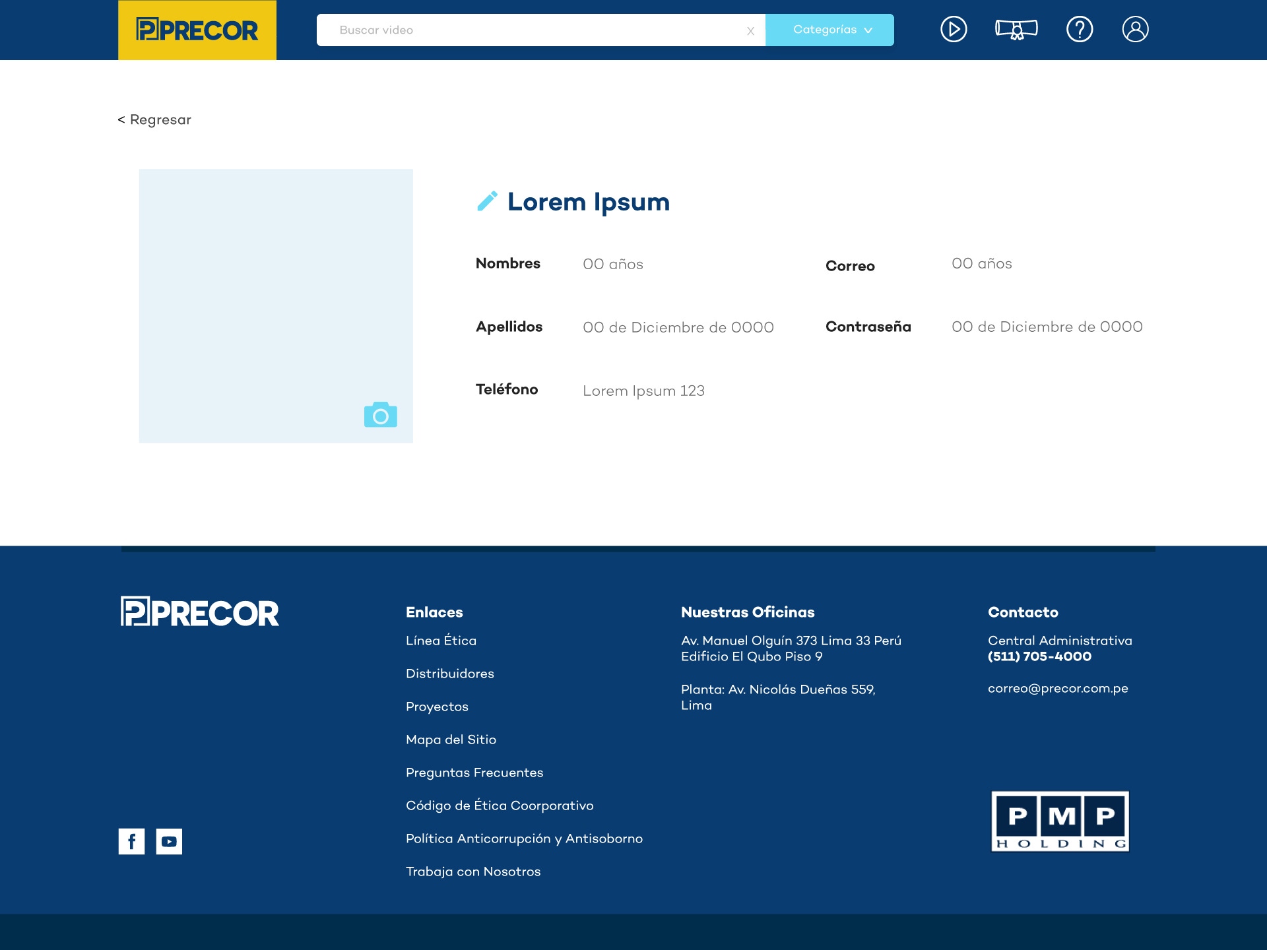
Task: Click the Precor logo in the header
Action: [197, 30]
